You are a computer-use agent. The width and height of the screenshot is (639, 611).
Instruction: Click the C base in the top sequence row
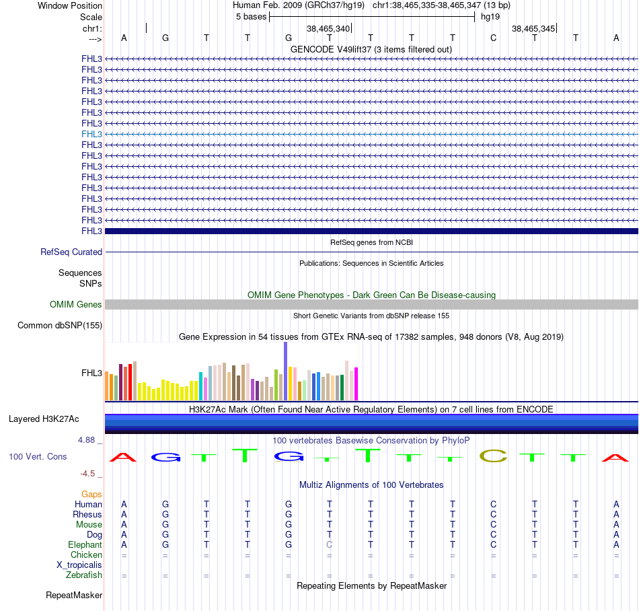click(x=494, y=38)
